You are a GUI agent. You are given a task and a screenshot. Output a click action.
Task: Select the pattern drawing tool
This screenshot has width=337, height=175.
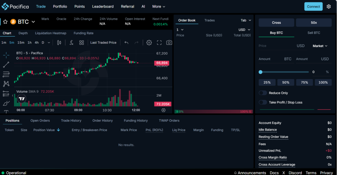[x=6, y=84]
